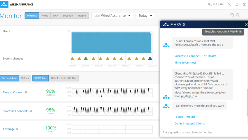
Task: Toggle Hide Excluded WLANs
Action: pos(64,78)
